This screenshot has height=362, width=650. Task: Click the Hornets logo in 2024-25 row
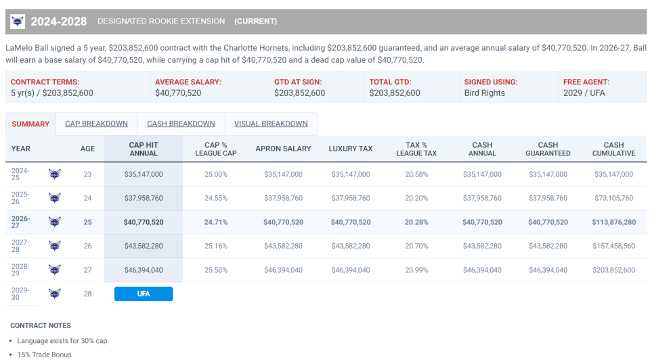point(54,174)
